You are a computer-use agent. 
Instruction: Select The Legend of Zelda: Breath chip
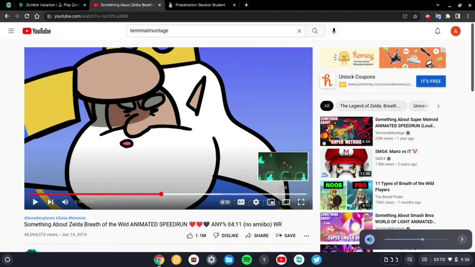tap(370, 106)
